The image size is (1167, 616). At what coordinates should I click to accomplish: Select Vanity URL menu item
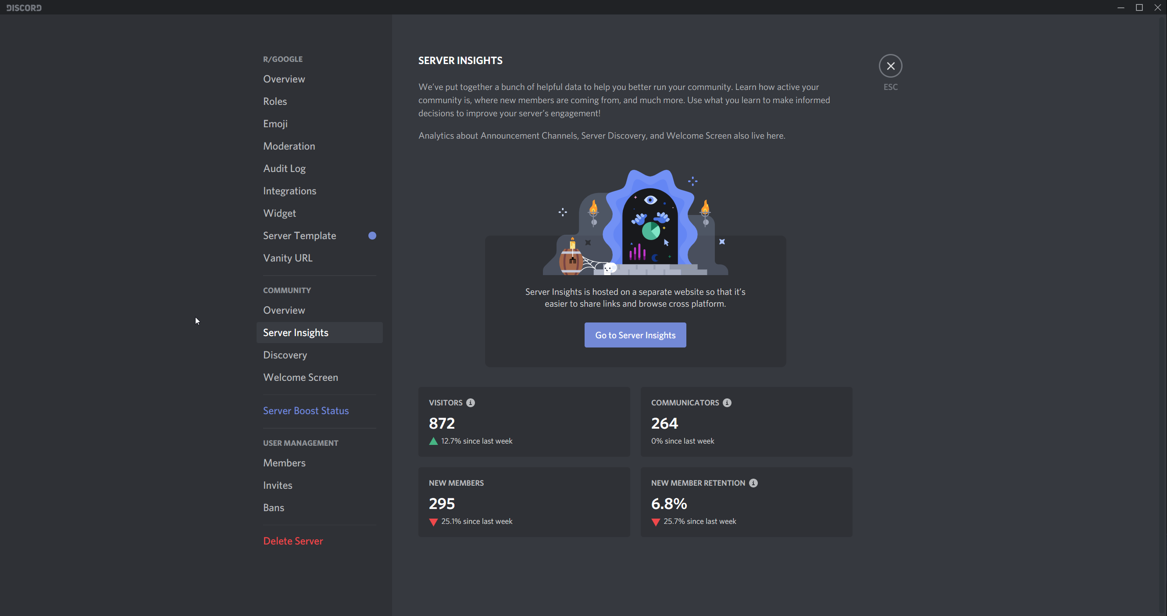tap(288, 258)
